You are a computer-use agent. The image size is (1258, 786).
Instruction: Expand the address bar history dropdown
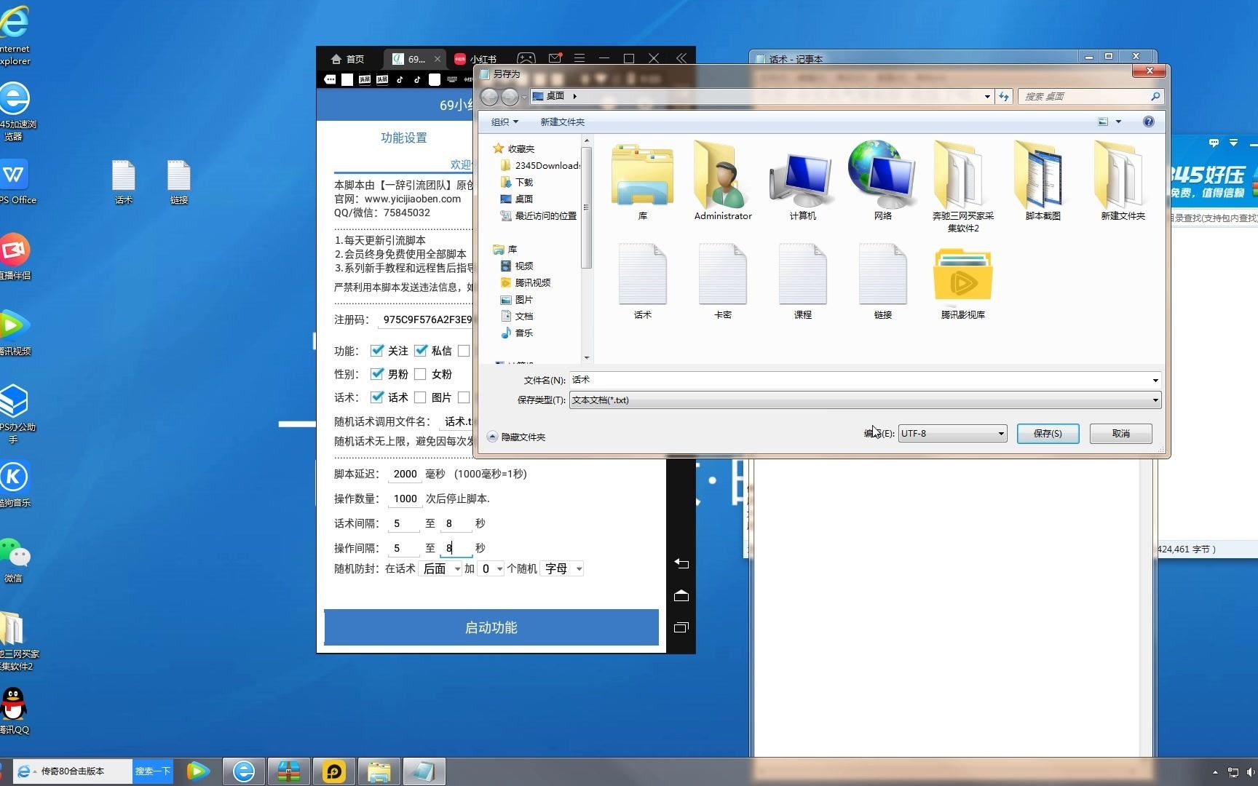pyautogui.click(x=987, y=96)
